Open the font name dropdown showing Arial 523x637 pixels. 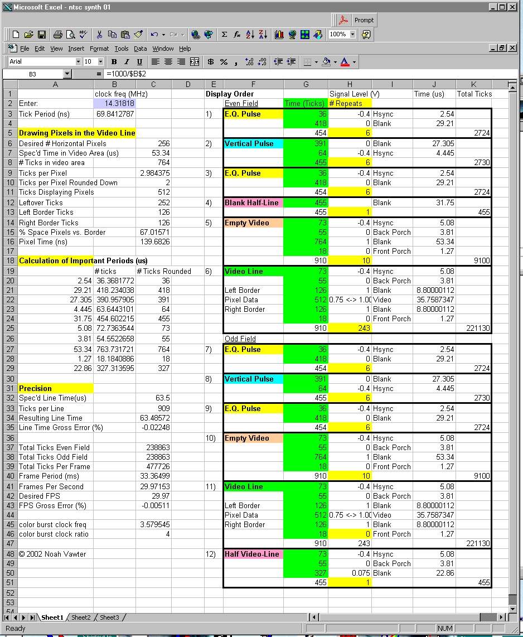pos(76,62)
